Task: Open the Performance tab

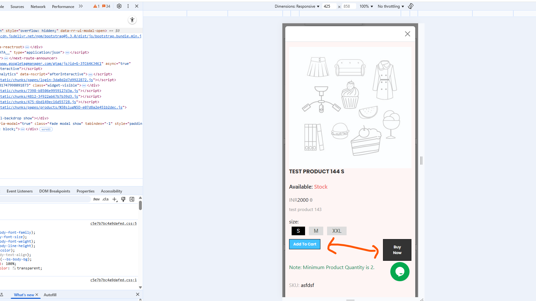Action: (63, 6)
